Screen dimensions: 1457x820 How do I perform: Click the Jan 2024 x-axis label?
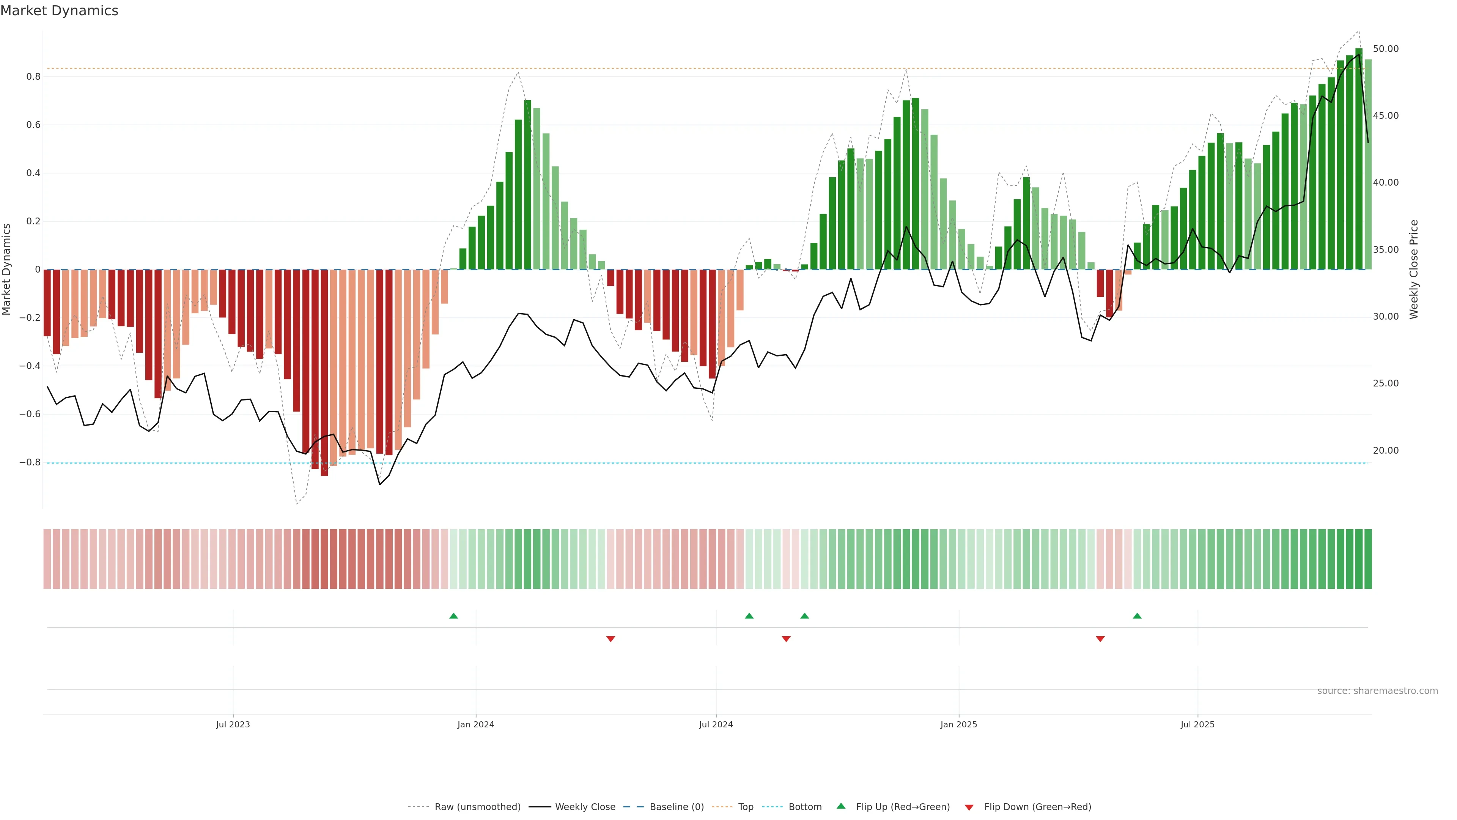pyautogui.click(x=476, y=724)
